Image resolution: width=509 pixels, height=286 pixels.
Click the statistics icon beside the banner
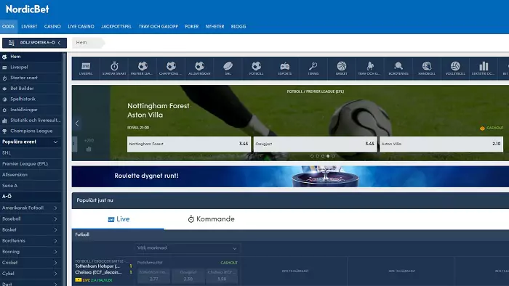click(89, 149)
